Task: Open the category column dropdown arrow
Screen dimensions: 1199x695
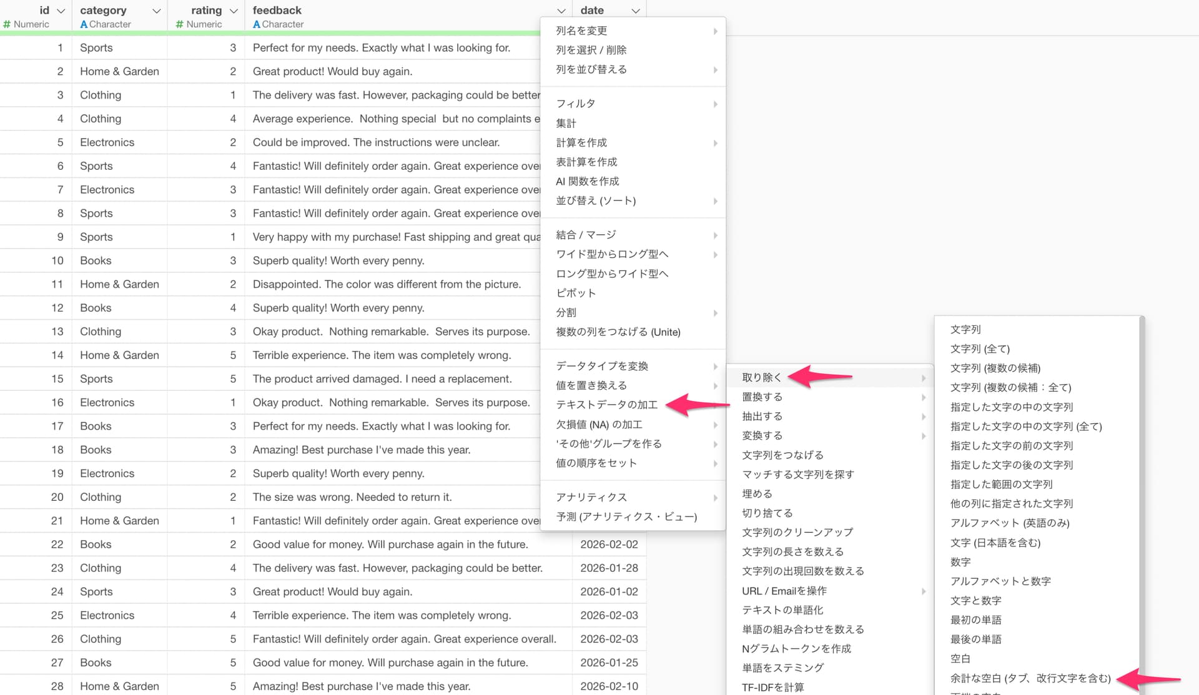Action: point(157,11)
